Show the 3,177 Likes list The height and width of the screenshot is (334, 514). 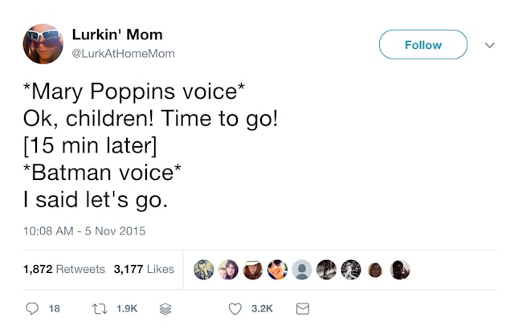[145, 269]
